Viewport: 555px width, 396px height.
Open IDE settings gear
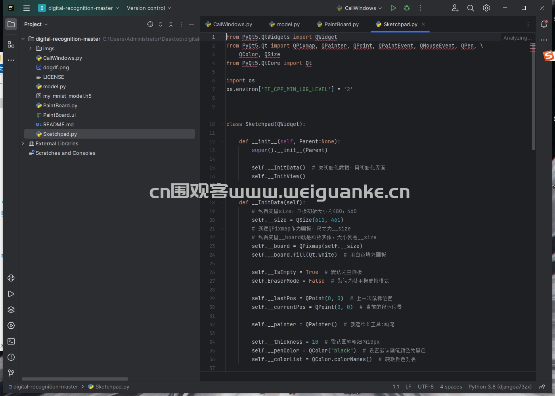[486, 8]
